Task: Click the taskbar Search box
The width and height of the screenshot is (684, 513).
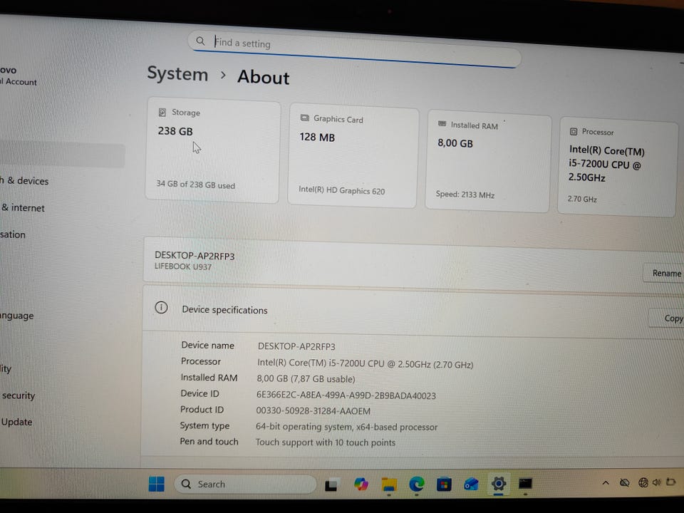Action: click(x=245, y=484)
